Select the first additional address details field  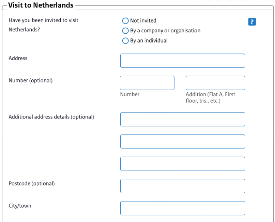point(182,119)
